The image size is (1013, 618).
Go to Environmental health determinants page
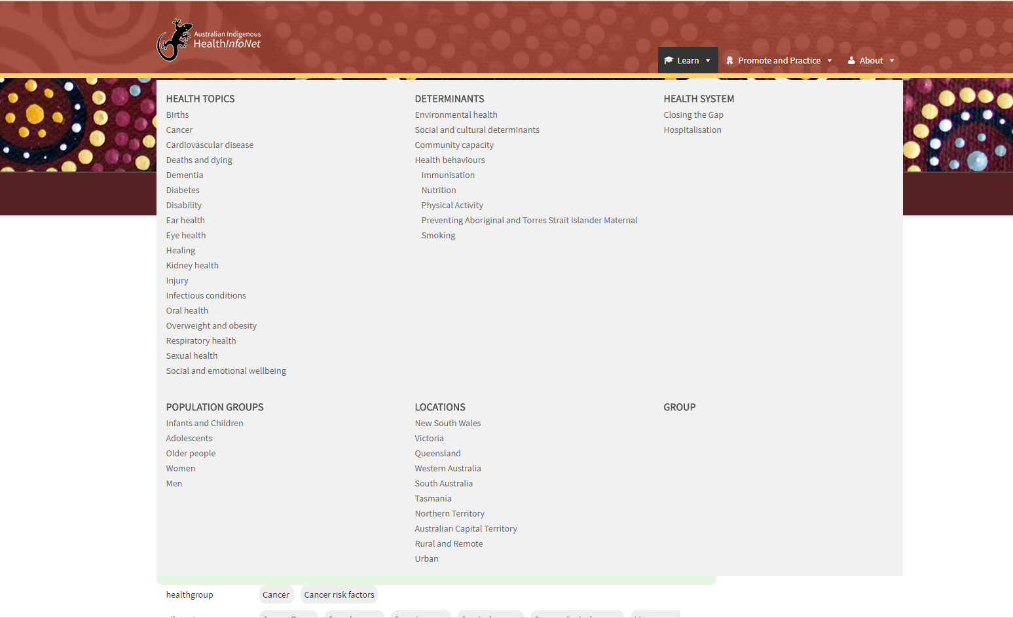456,115
